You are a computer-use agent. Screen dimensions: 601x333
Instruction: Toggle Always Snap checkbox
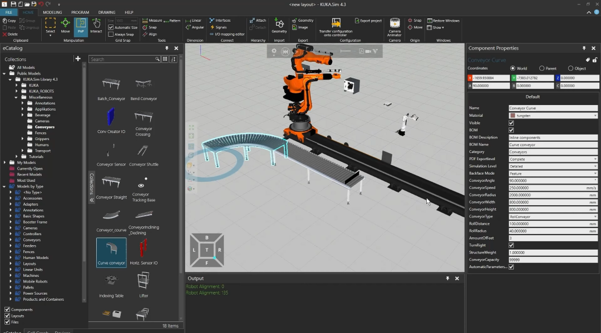(111, 34)
